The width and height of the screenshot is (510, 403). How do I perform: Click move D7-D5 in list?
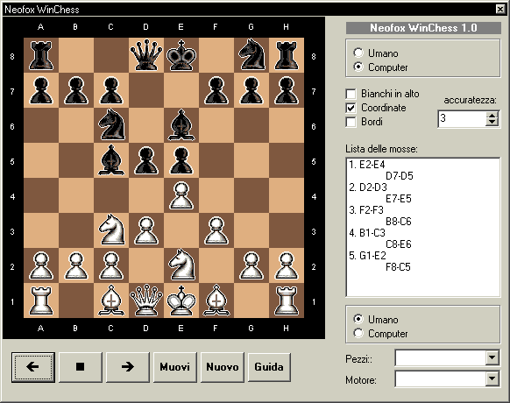399,176
